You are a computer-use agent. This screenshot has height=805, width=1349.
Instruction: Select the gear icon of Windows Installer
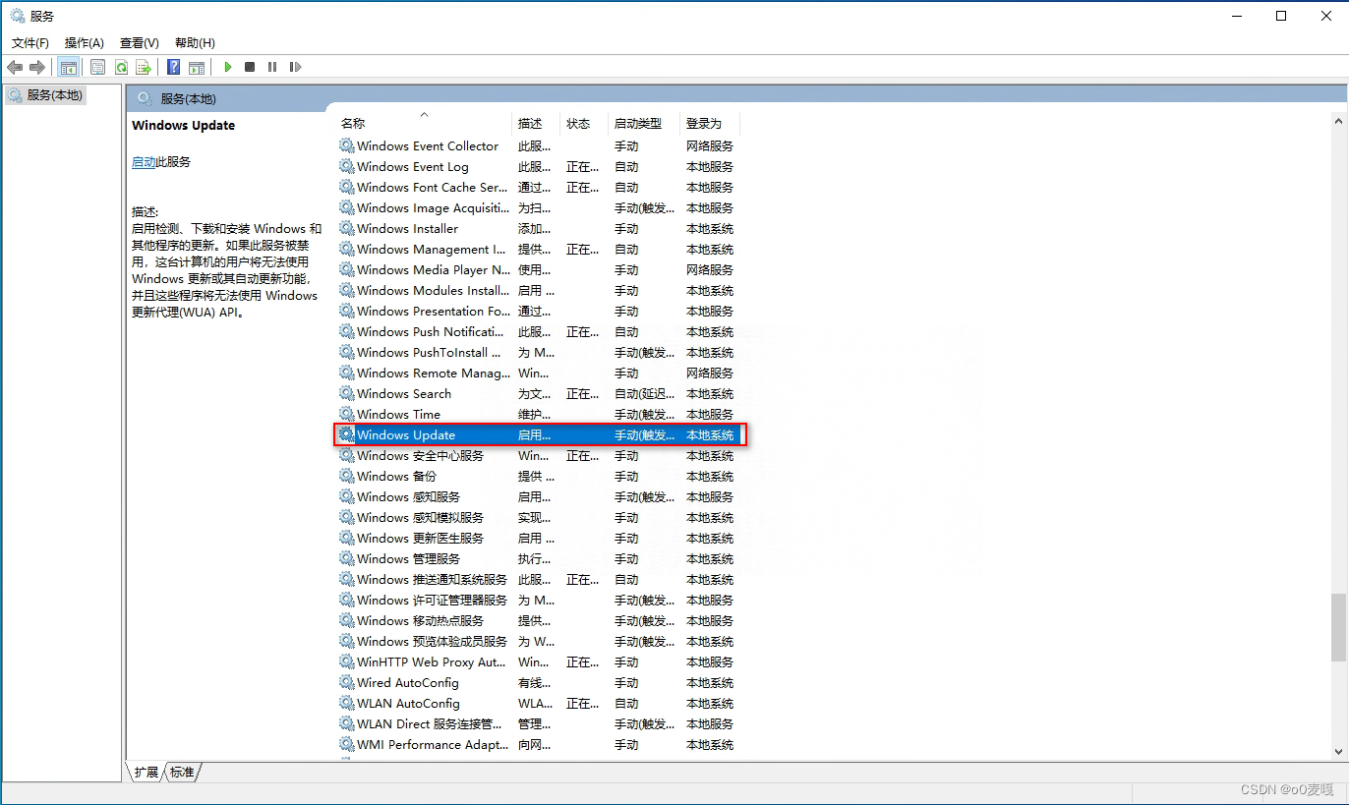(x=347, y=228)
